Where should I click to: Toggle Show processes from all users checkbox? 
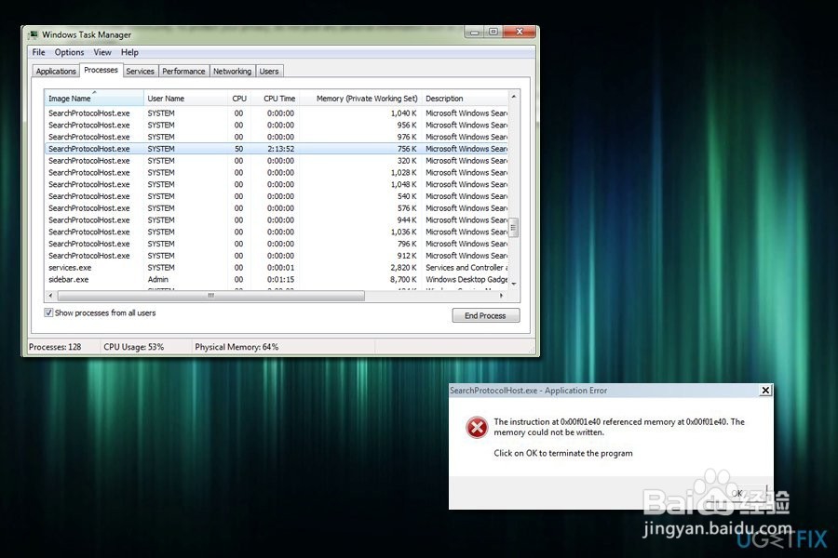pyautogui.click(x=48, y=312)
